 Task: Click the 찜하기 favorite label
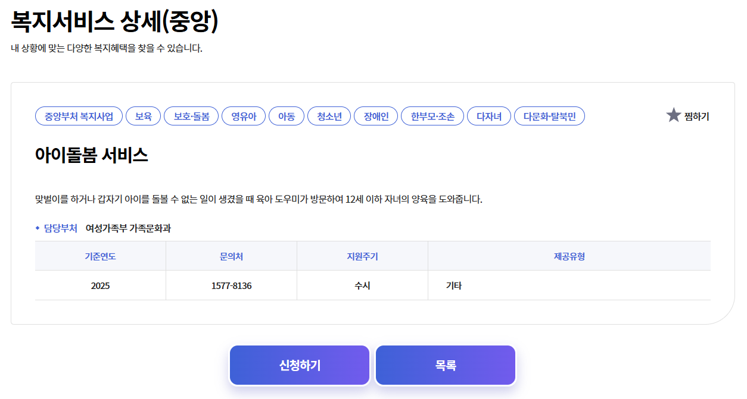[x=697, y=117]
